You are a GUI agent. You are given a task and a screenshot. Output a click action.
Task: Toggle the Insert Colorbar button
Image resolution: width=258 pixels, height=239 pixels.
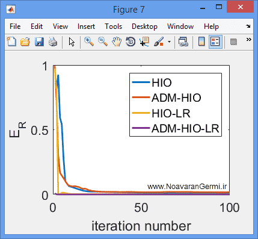201,42
